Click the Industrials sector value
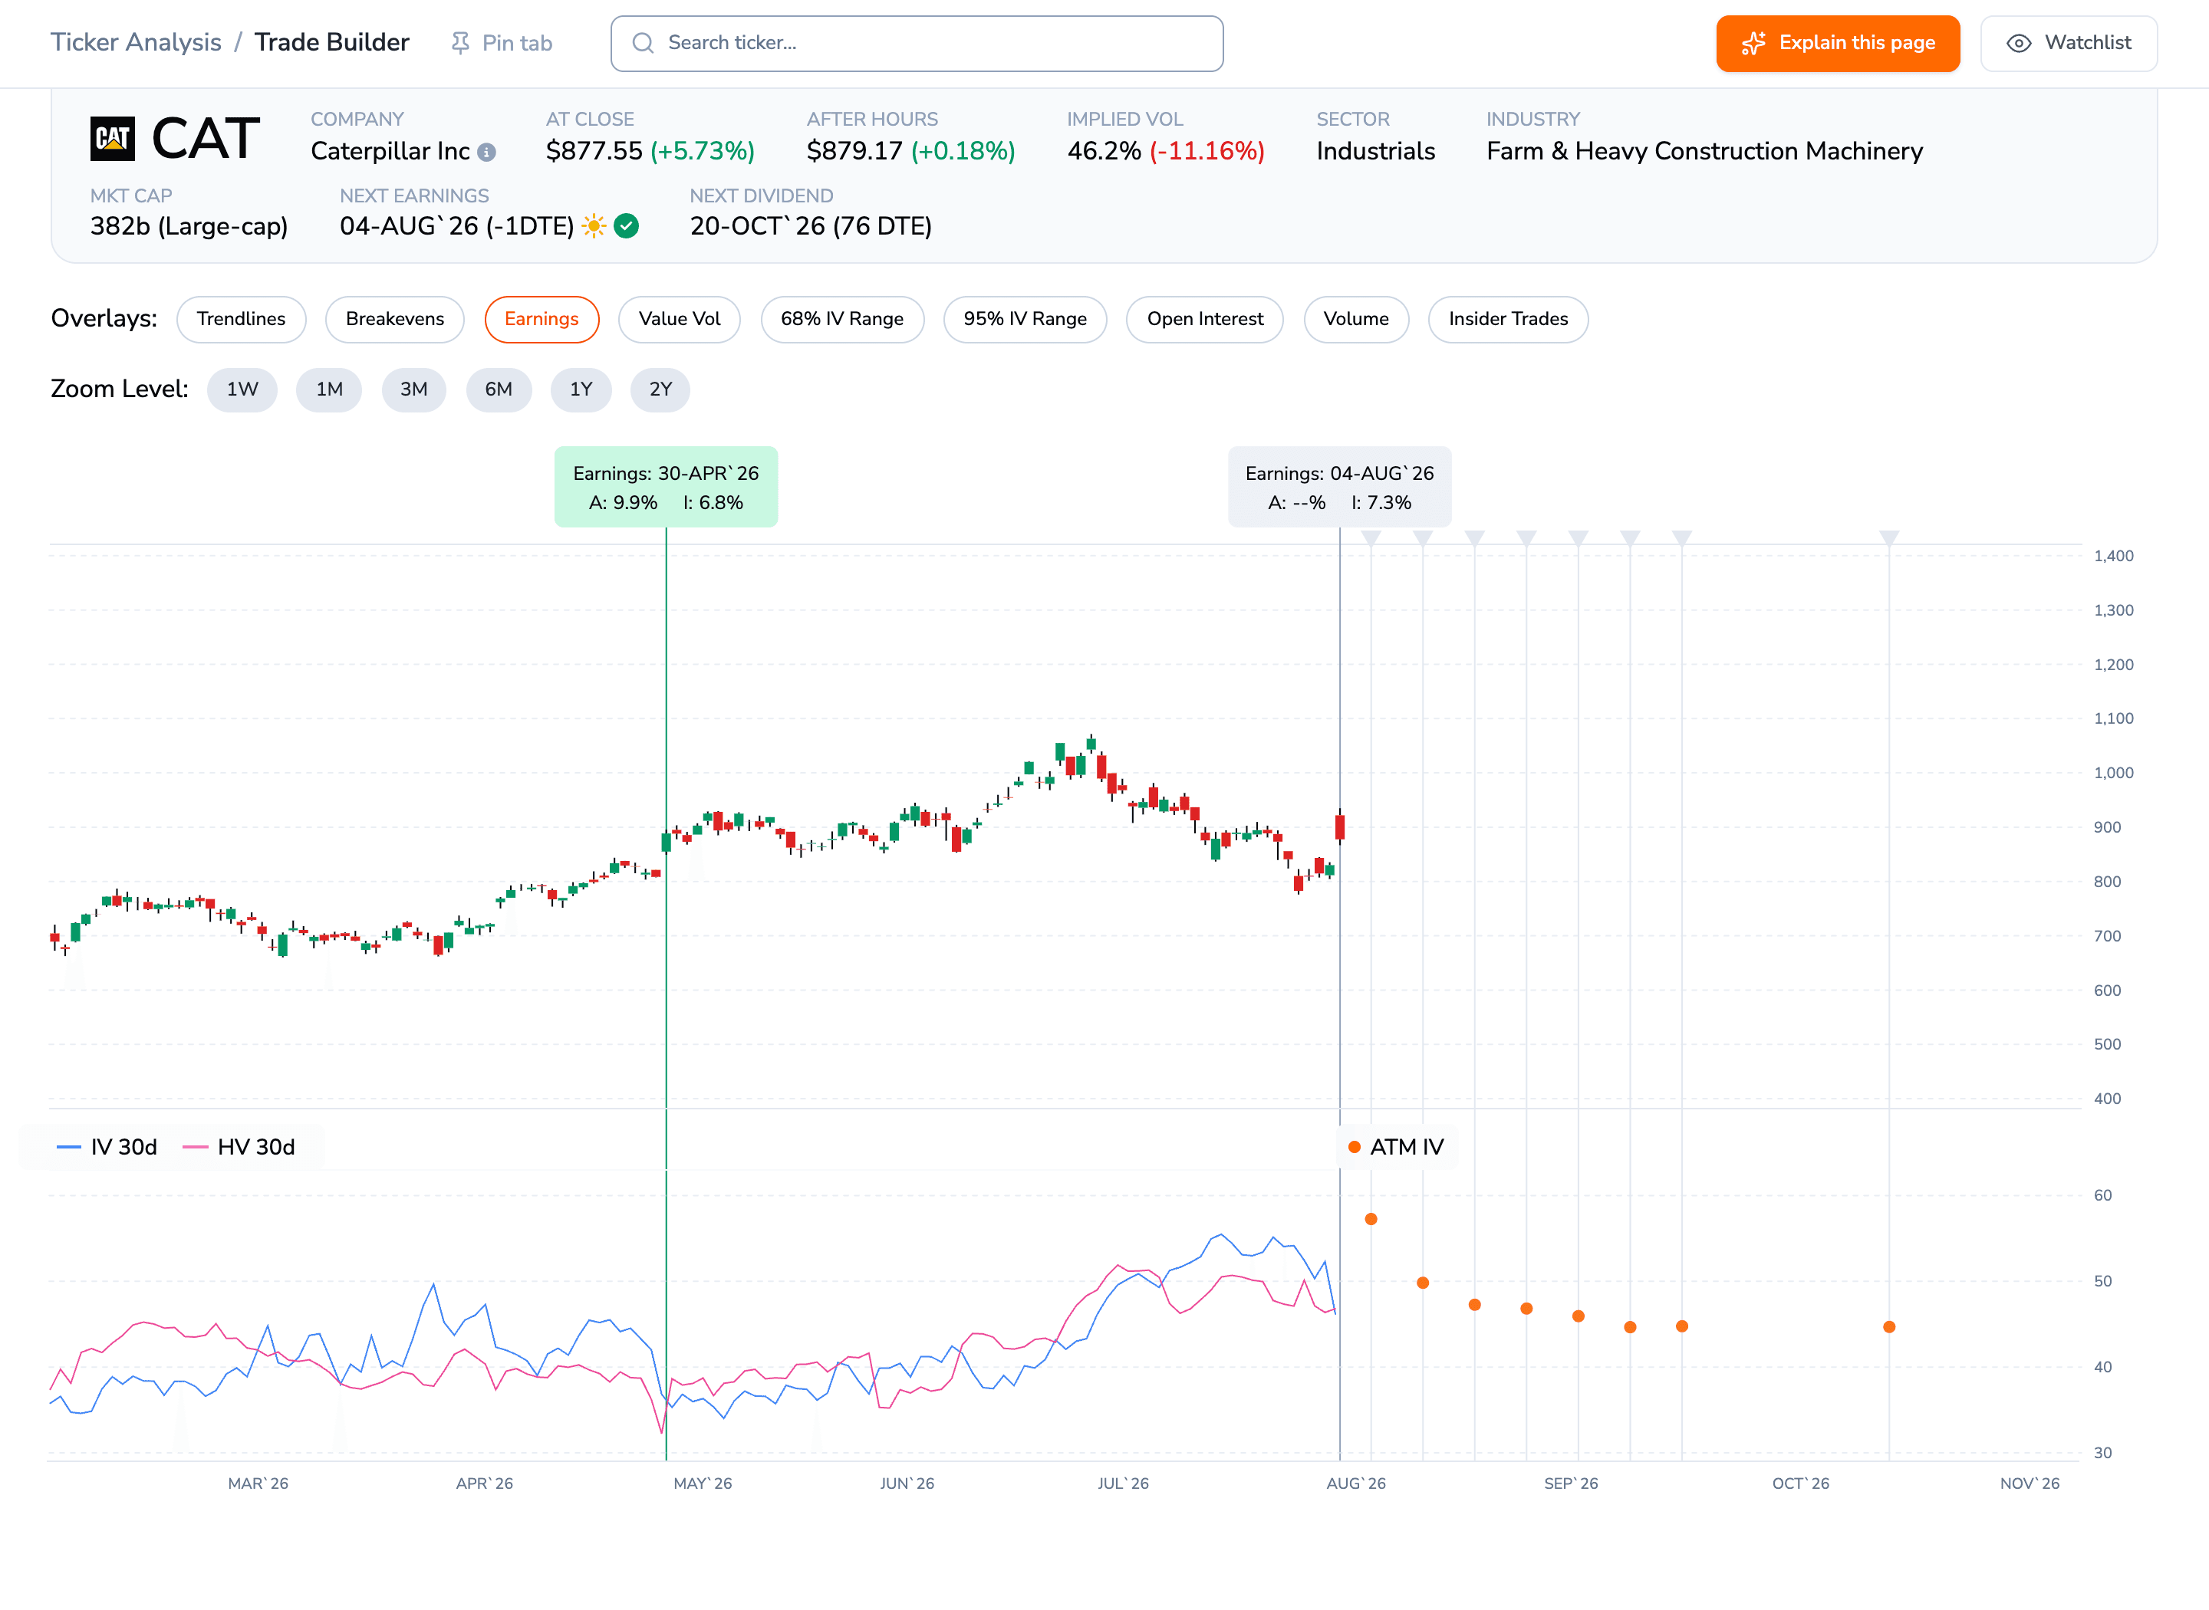Screen dimensions: 2209x1610 click(x=1375, y=151)
